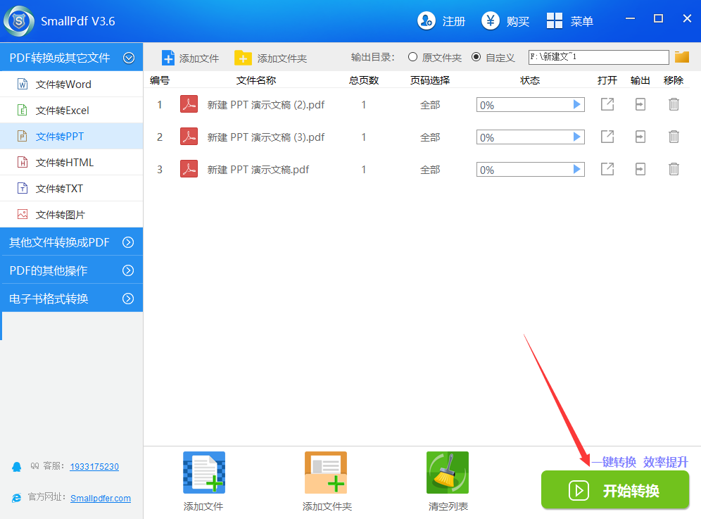The image size is (701, 519).
Task: Open QQ support link 1933175230
Action: click(94, 467)
